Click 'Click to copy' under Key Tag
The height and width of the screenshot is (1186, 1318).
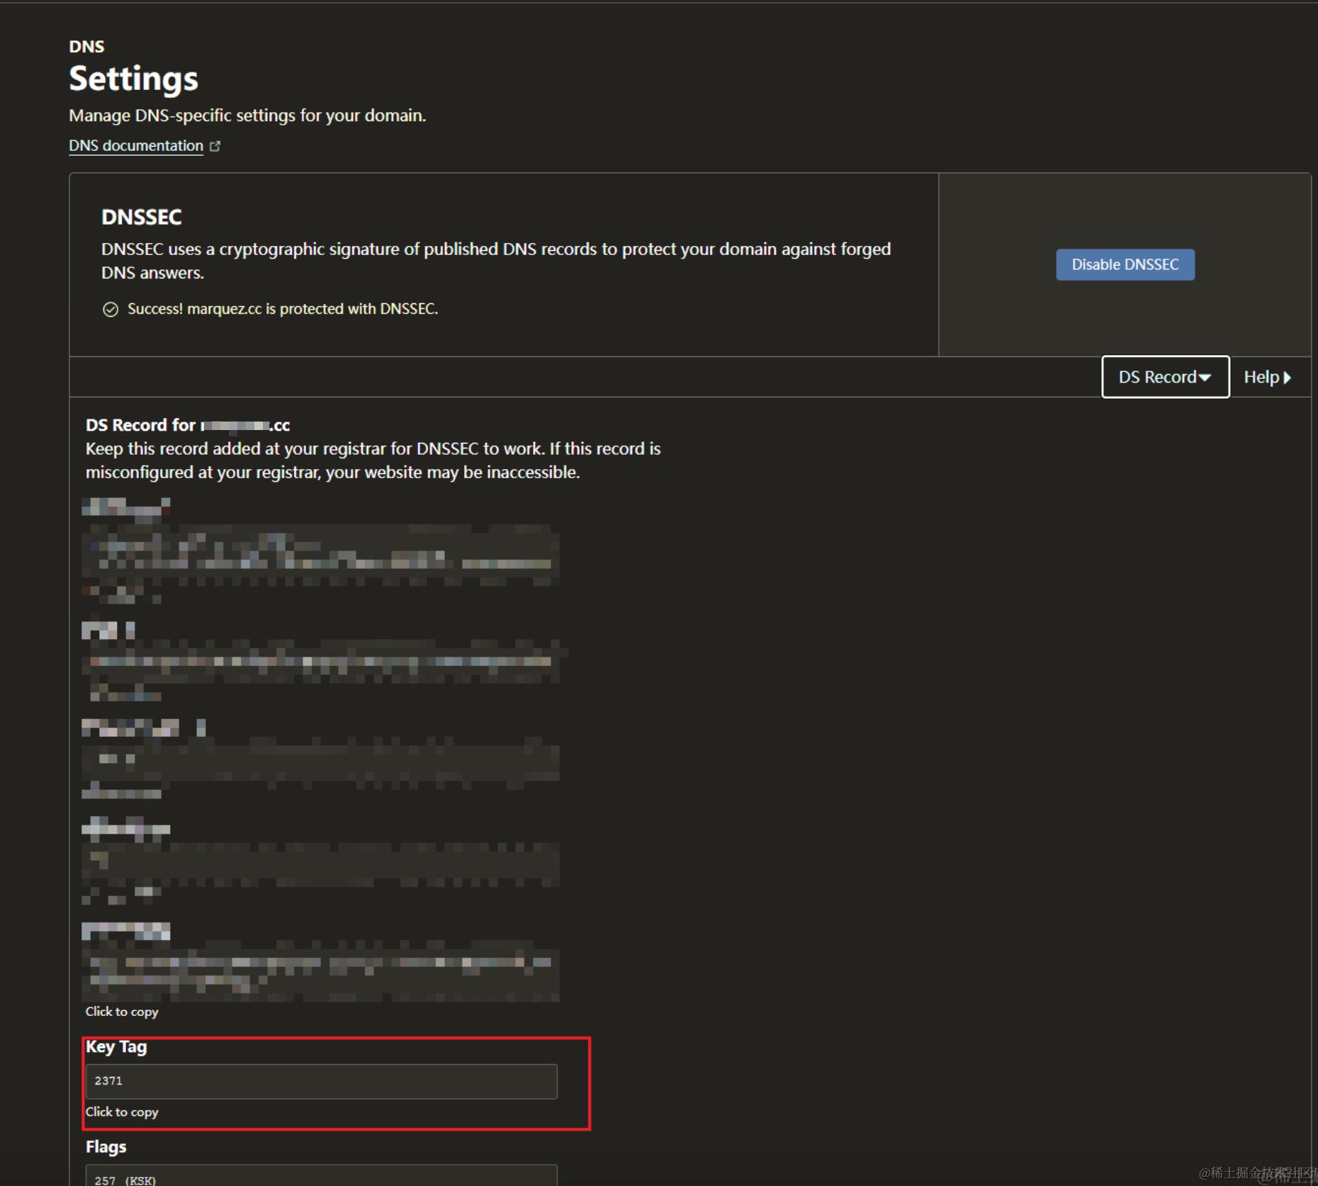tap(122, 1112)
